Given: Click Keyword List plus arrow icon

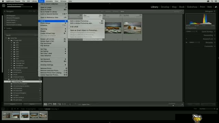Looking at the screenshot, I should [186, 39].
